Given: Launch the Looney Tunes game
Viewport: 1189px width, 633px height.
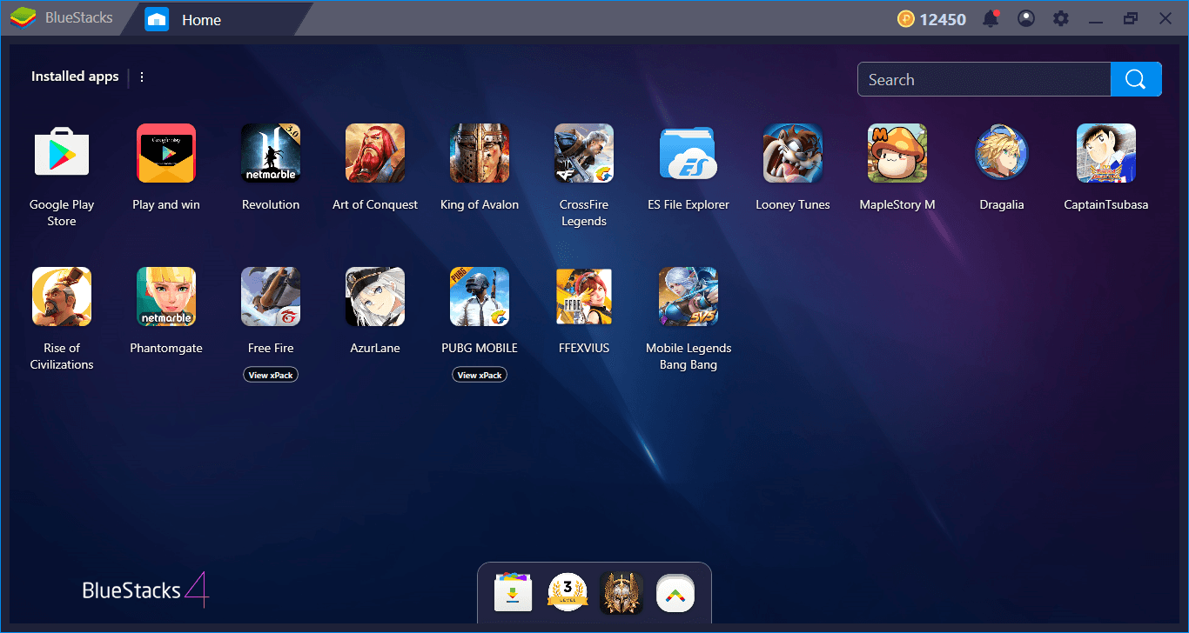Looking at the screenshot, I should (793, 153).
